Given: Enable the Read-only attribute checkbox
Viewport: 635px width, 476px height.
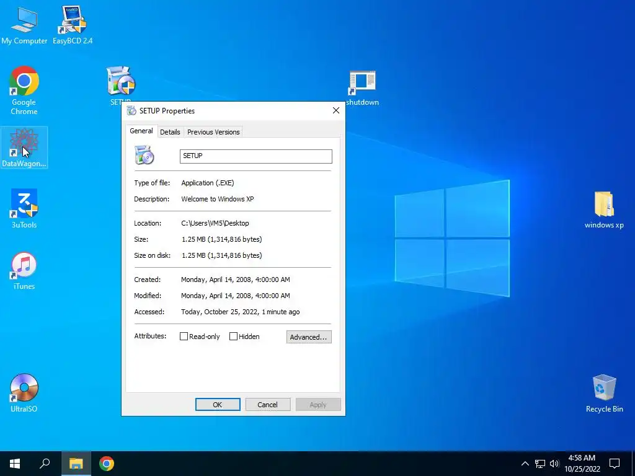Looking at the screenshot, I should (184, 337).
